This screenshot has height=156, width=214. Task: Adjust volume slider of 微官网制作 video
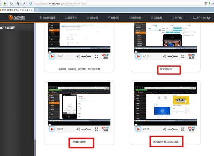point(173,56)
